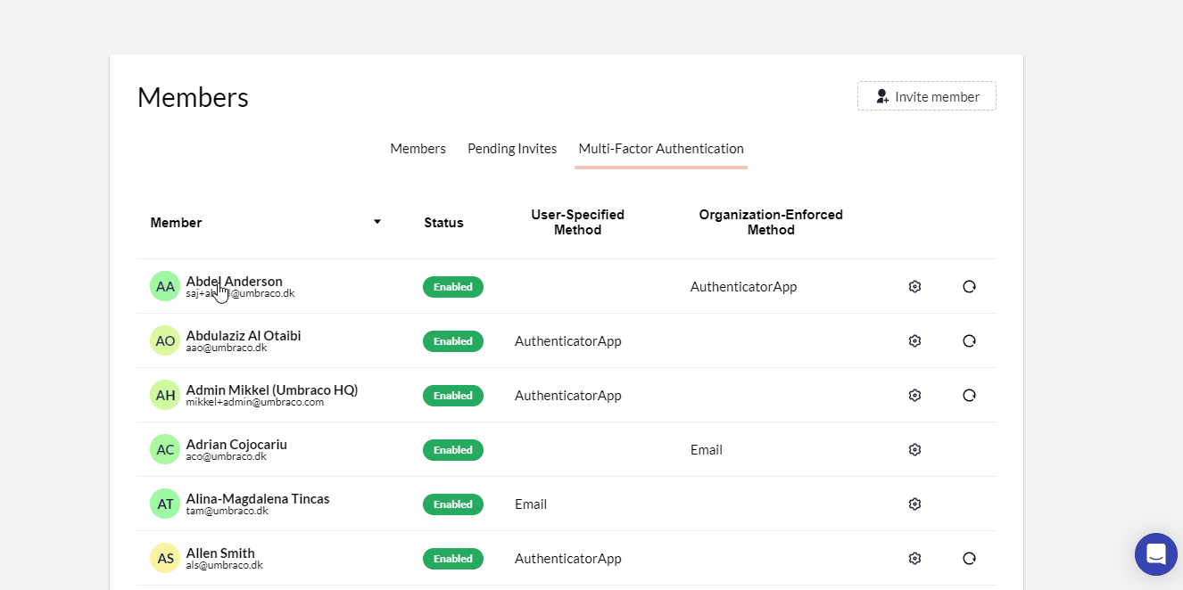Click the Member column header
Viewport: 1183px width, 590px height.
click(x=176, y=223)
